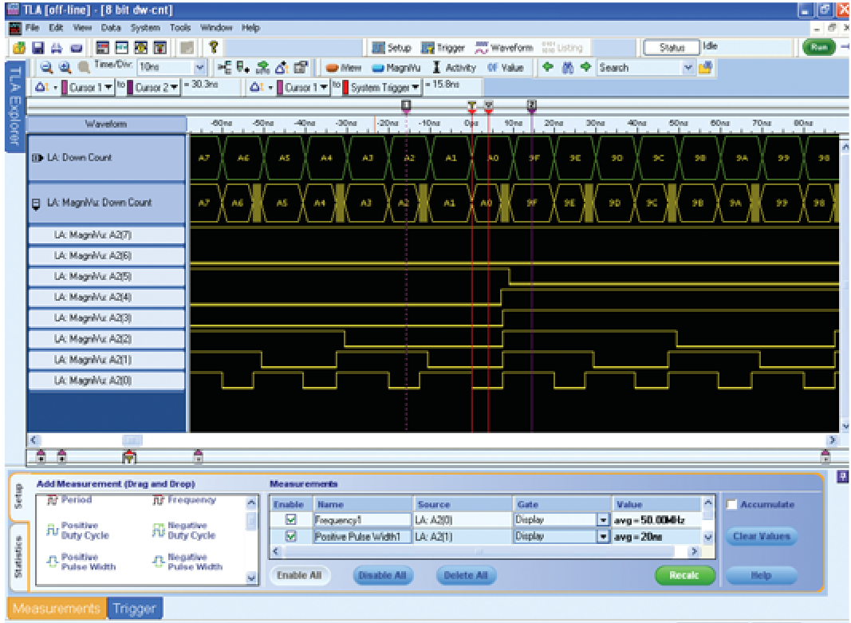The width and height of the screenshot is (851, 623).
Task: Disable the Positive Pulse Width1 checkbox
Action: point(290,536)
